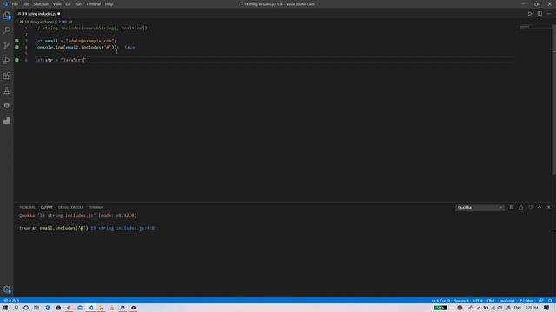Click the errors and warnings status item
Image resolution: width=556 pixels, height=312 pixels.
tap(11, 301)
